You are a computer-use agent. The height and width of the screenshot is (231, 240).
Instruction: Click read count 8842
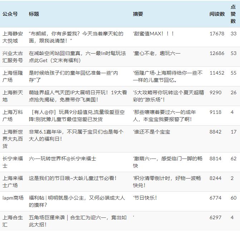(216, 132)
